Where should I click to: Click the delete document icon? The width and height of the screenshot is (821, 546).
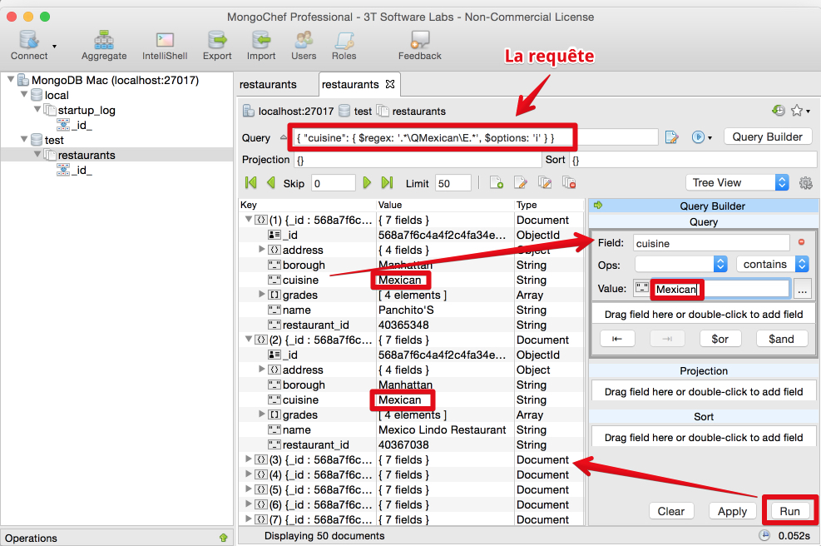569,182
